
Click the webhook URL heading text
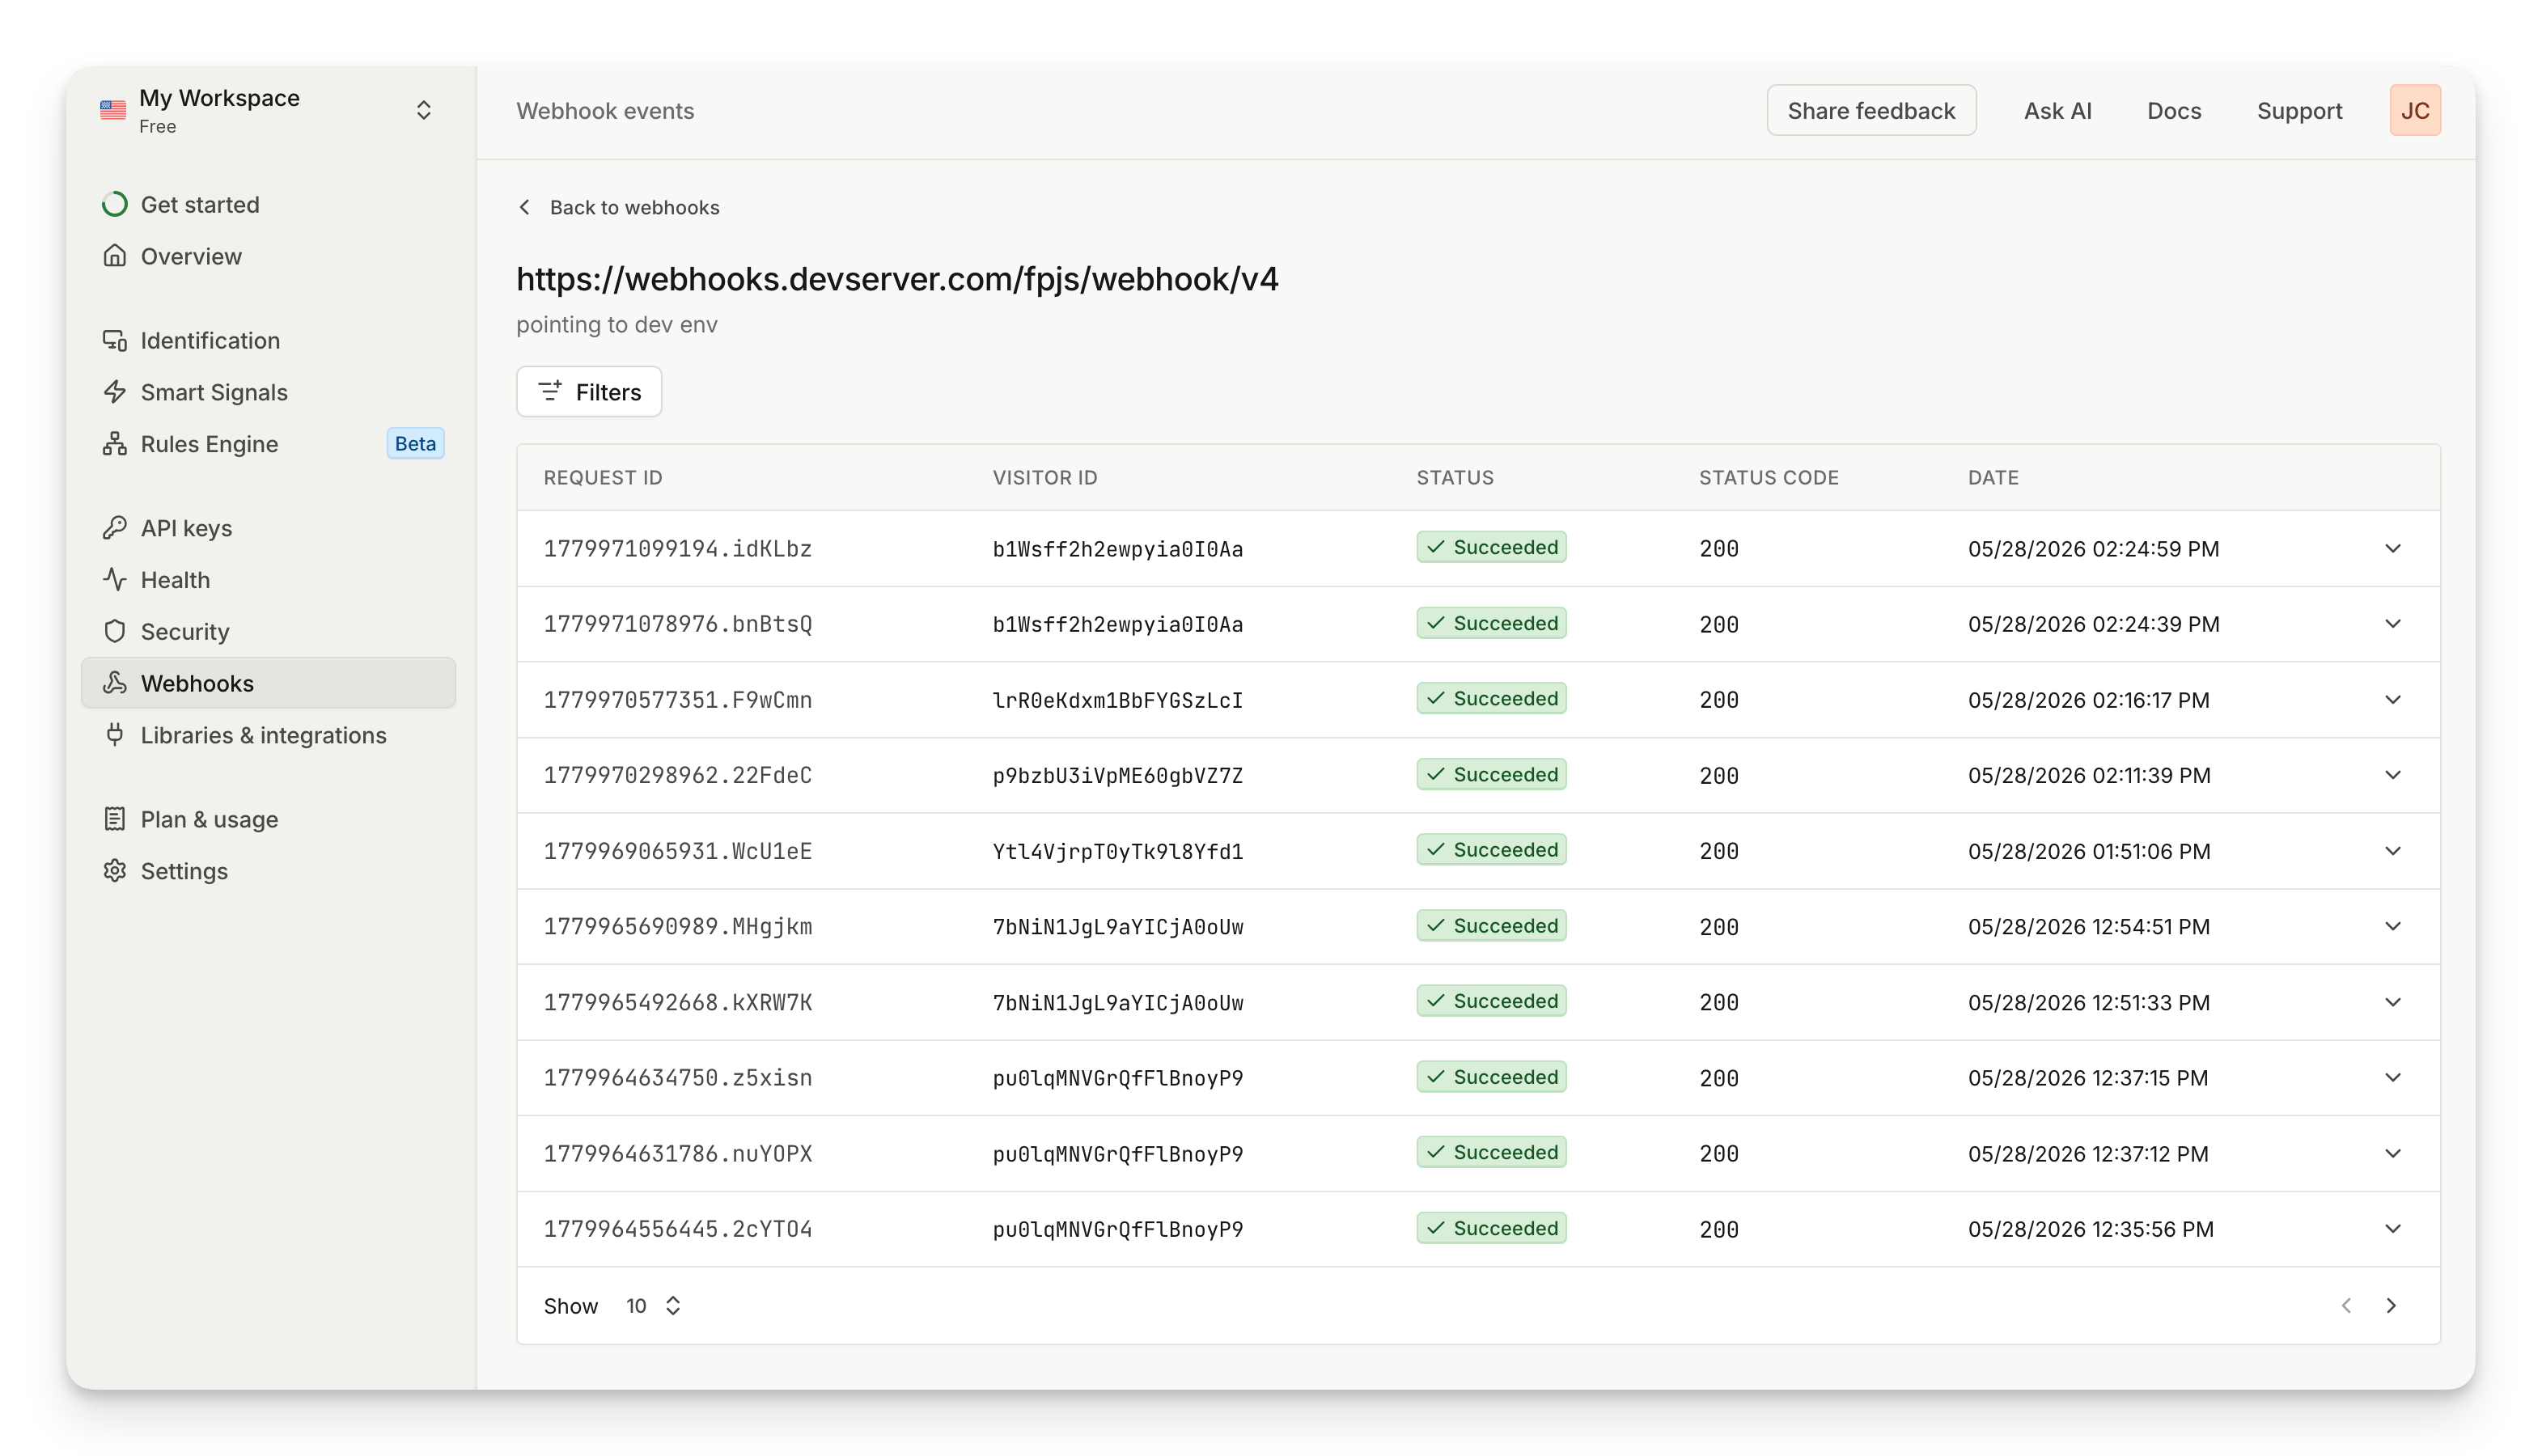(897, 279)
